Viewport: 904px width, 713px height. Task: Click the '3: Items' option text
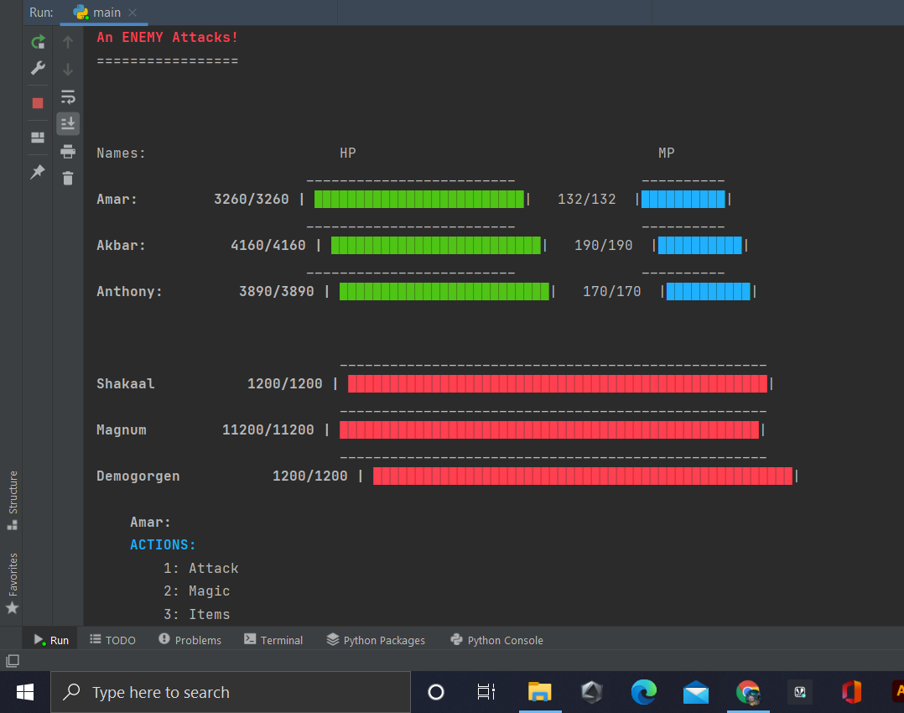(x=196, y=615)
